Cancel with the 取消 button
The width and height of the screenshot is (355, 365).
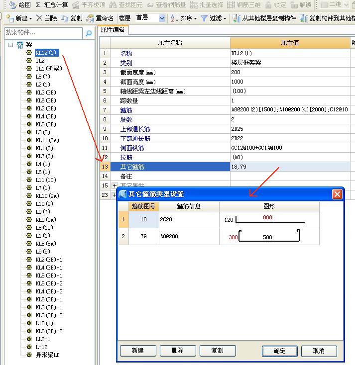coord(319,351)
